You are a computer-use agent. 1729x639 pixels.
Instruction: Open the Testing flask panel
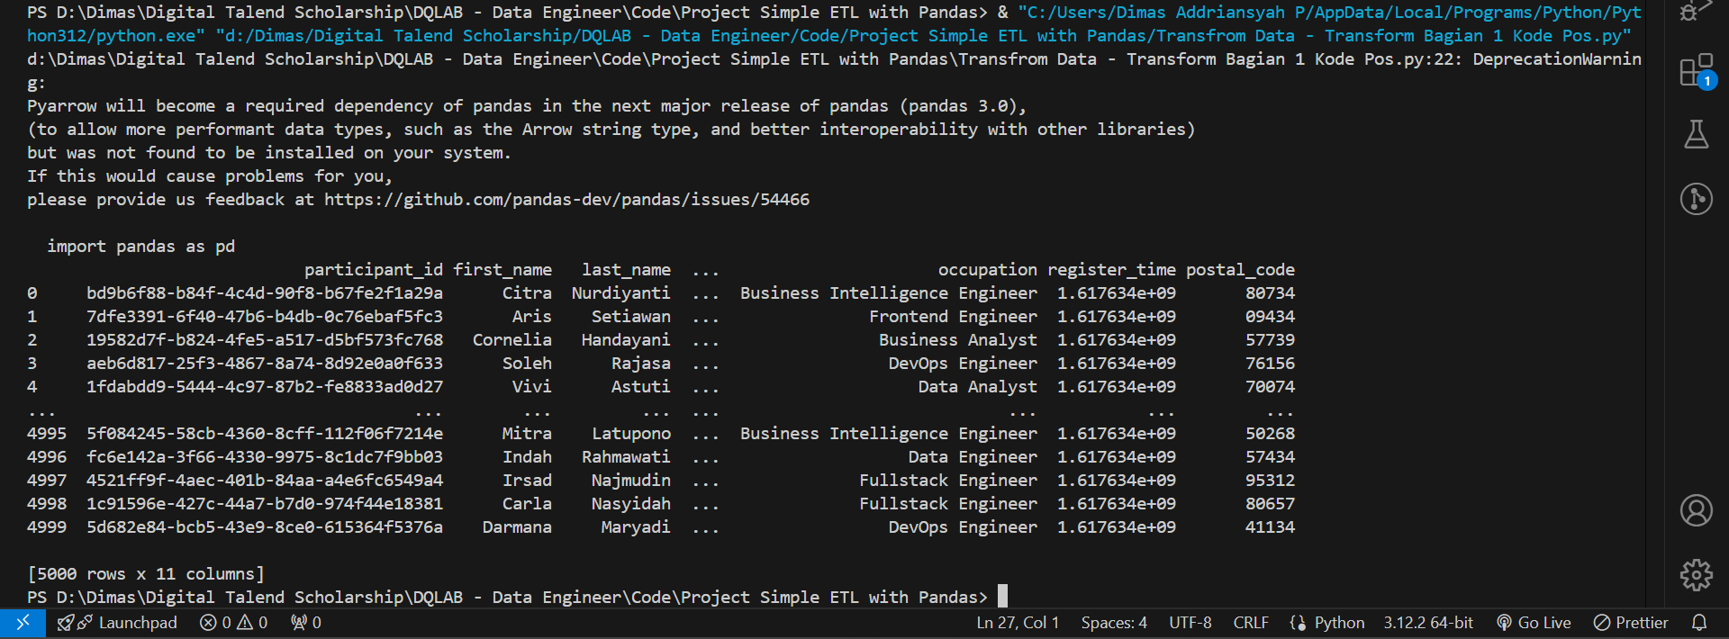pos(1696,135)
